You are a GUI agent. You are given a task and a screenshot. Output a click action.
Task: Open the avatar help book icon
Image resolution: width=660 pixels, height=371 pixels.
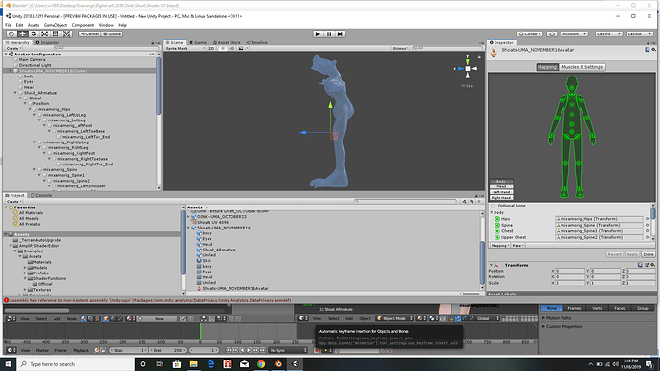click(x=648, y=50)
